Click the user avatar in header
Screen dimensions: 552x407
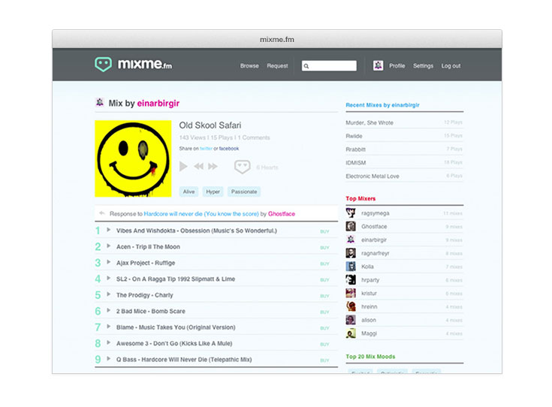(378, 65)
